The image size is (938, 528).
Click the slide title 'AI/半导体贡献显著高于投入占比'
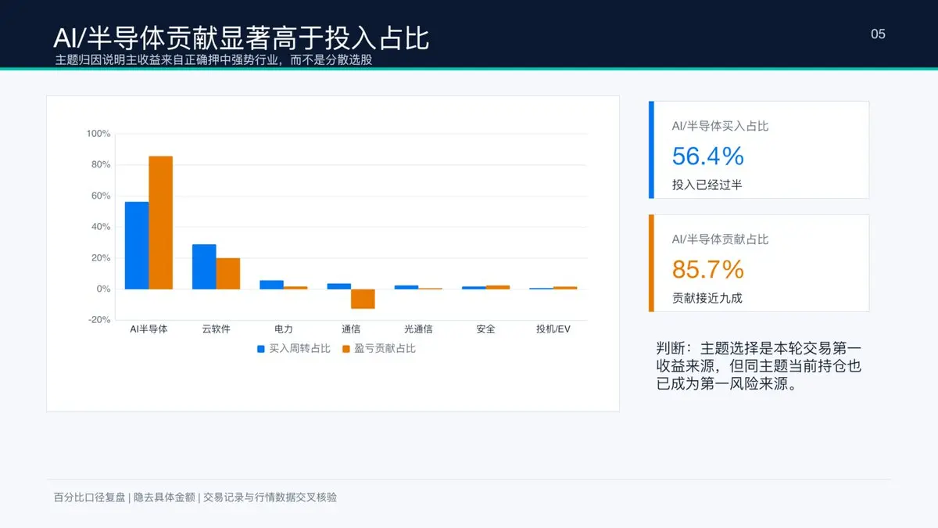pyautogui.click(x=241, y=37)
